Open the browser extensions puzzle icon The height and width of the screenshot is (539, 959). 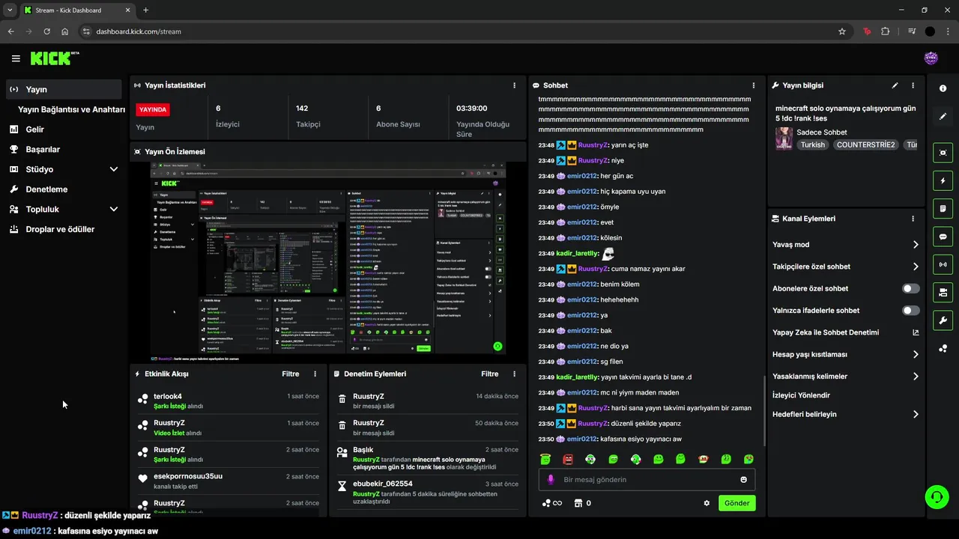tap(886, 31)
